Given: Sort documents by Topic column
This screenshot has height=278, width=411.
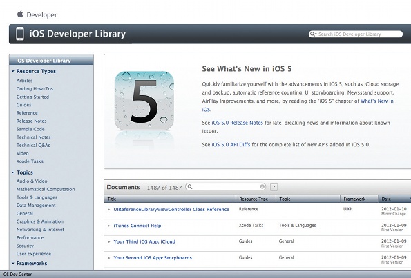Looking at the screenshot, I should (x=308, y=199).
